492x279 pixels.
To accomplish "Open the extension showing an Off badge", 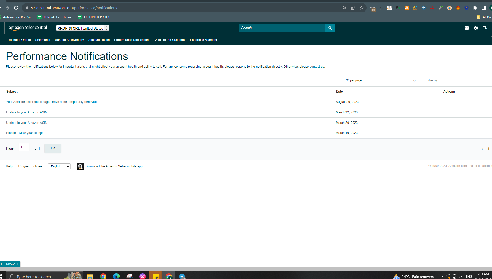I will 373,8.
